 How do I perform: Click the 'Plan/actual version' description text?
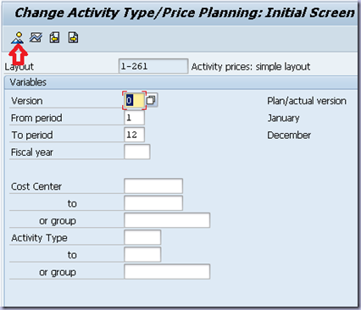(307, 101)
